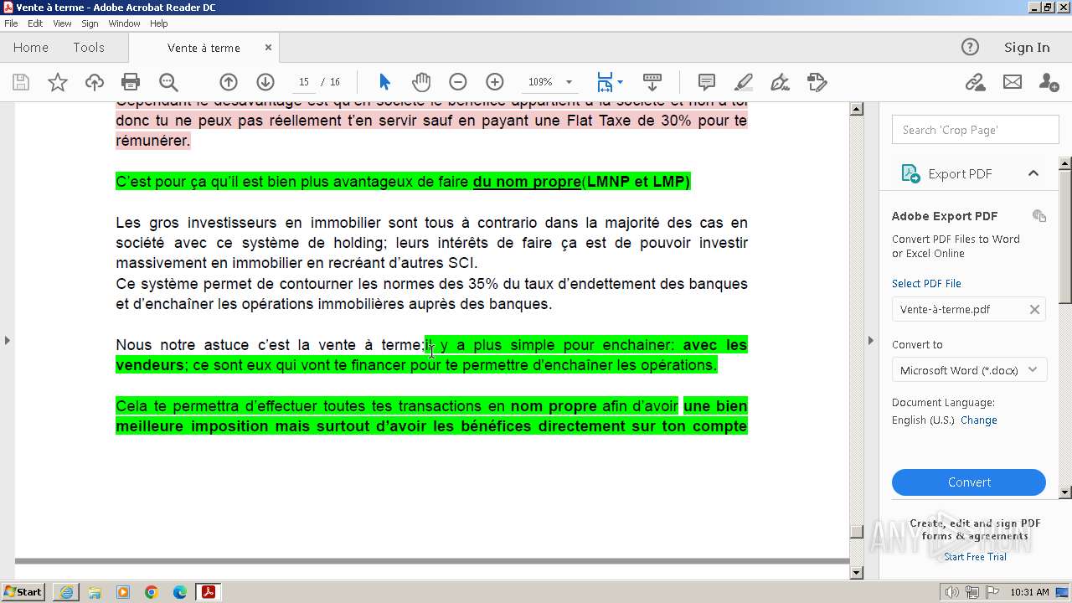The height and width of the screenshot is (603, 1072).
Task: Open the fit page options icon
Action: click(609, 82)
